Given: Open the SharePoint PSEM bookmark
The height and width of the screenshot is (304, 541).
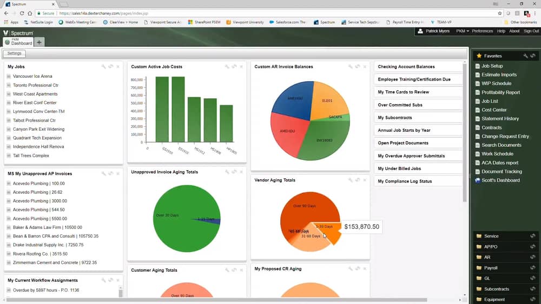Looking at the screenshot, I should [x=204, y=22].
